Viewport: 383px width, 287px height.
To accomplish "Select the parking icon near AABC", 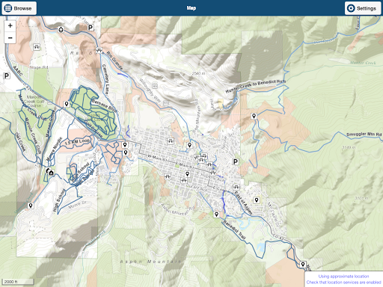I will (x=7, y=75).
